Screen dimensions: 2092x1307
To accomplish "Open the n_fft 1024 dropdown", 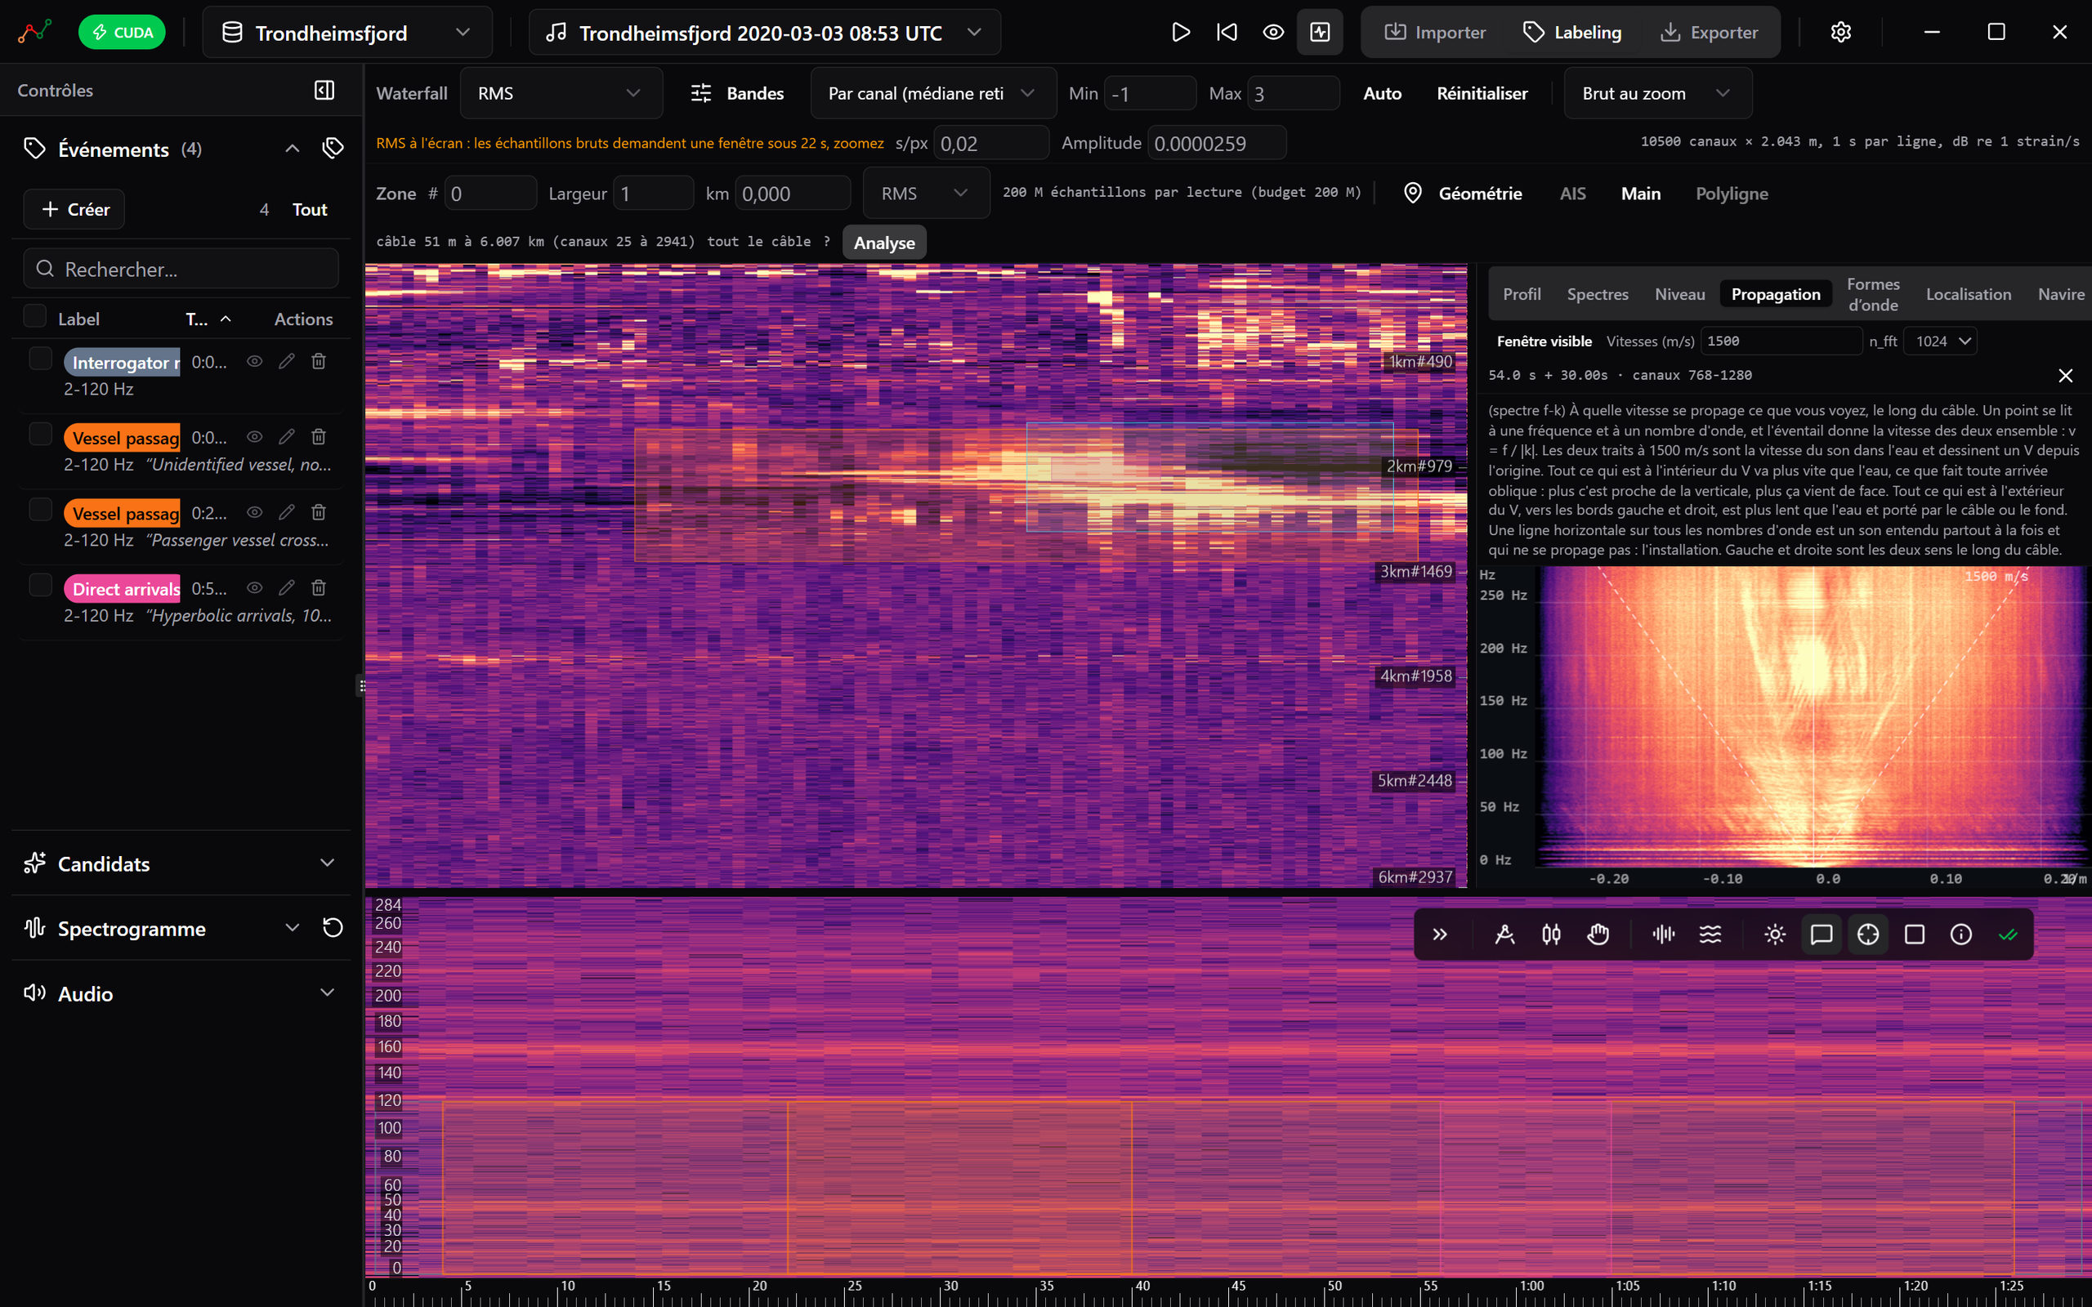I will tap(1940, 341).
